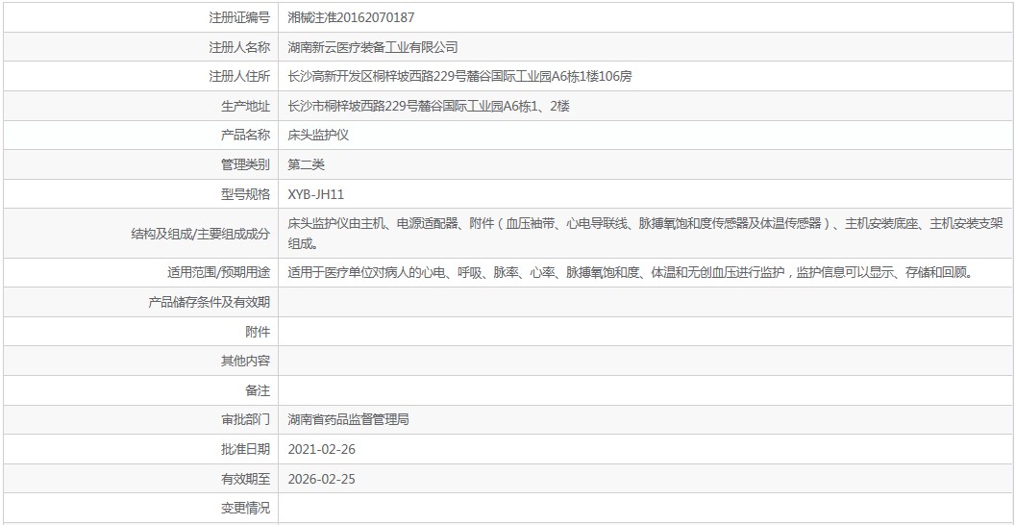Screen dimensions: 1015x525
Task: Click the 附件 label
Action: pos(258,332)
